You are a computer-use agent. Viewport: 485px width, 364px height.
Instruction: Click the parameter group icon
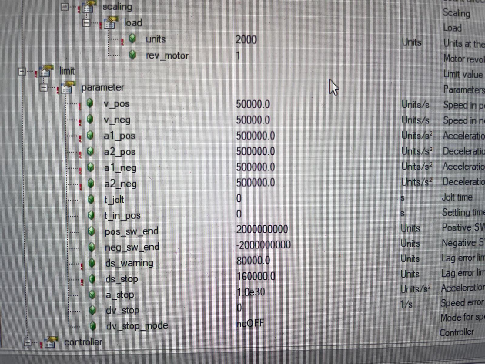tap(68, 87)
